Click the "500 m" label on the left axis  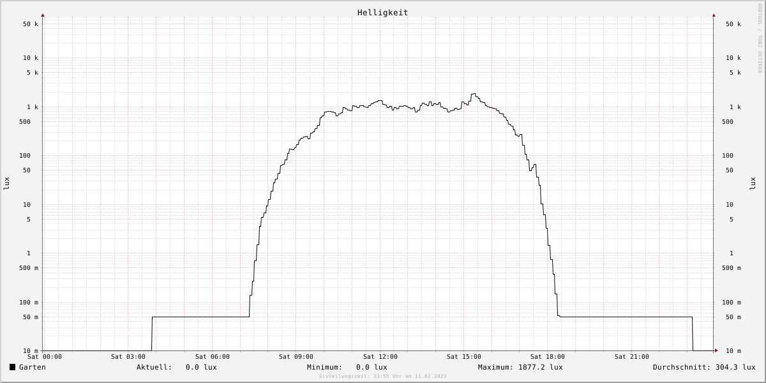click(29, 268)
